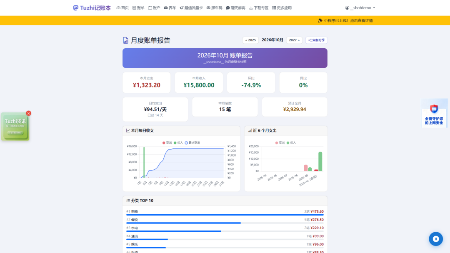Click the 日均支出 ¥94.51/天 card

(155, 109)
